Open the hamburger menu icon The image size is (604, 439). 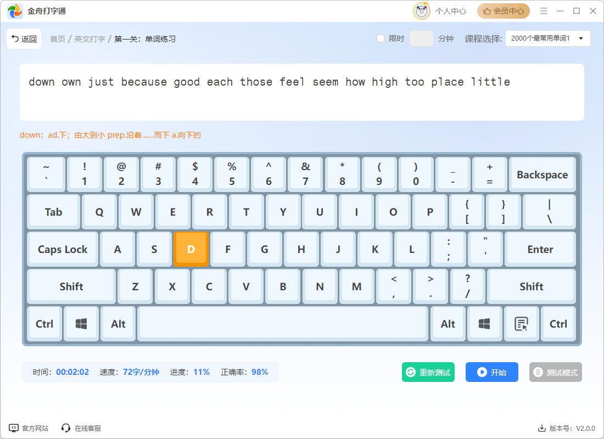click(544, 11)
